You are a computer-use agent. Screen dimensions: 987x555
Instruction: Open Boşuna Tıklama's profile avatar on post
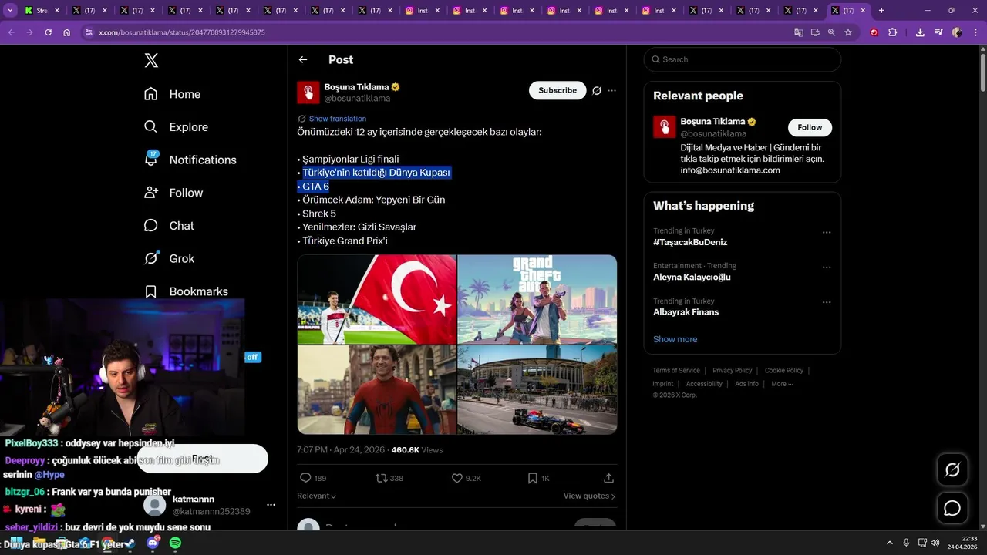(308, 92)
